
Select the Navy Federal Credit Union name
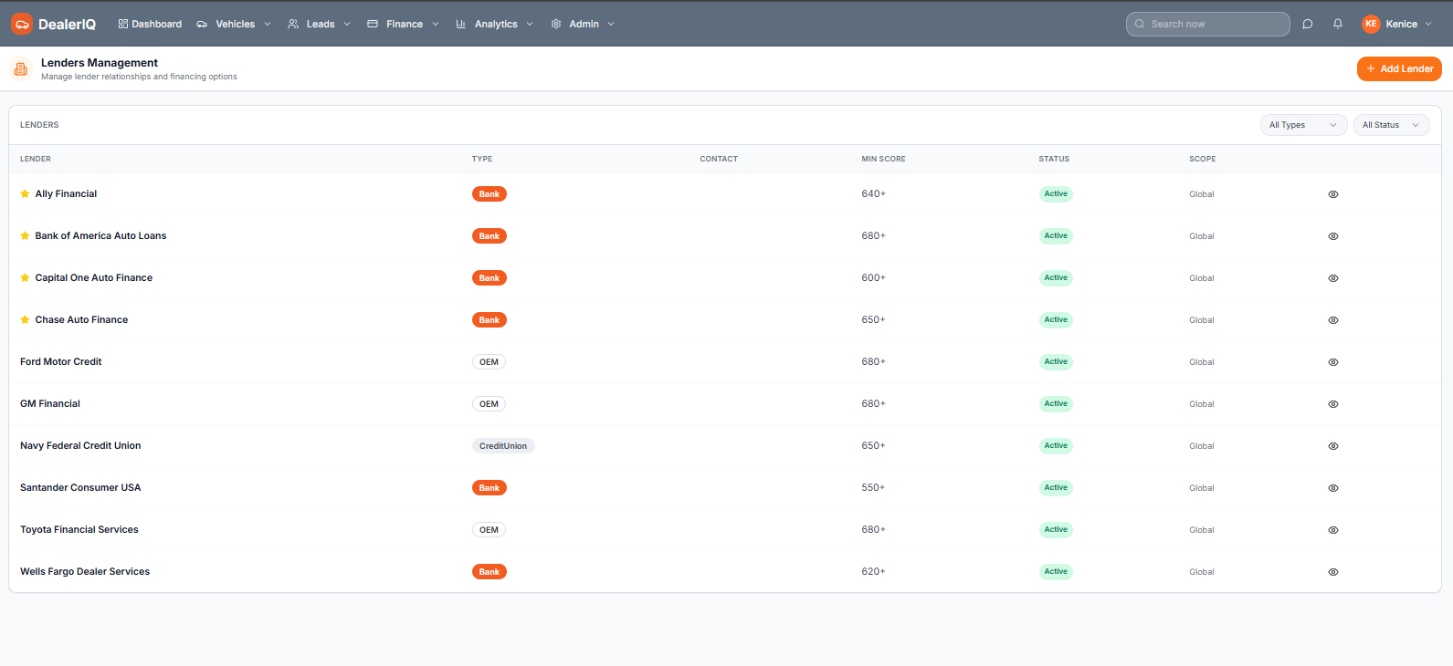point(80,446)
